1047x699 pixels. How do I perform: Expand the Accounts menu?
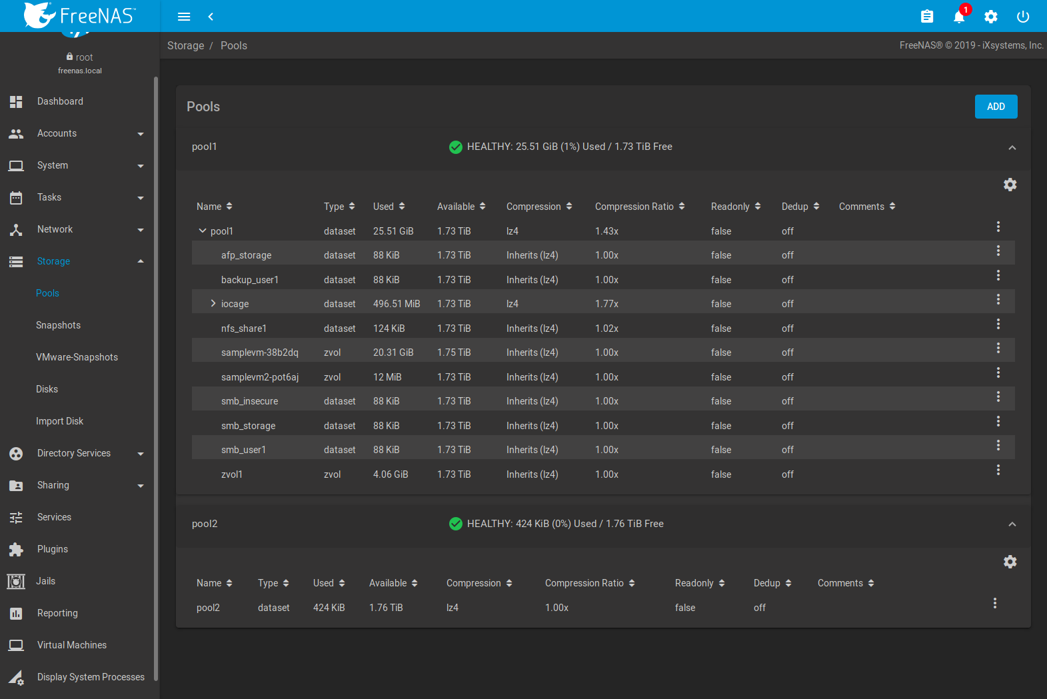[x=80, y=133]
